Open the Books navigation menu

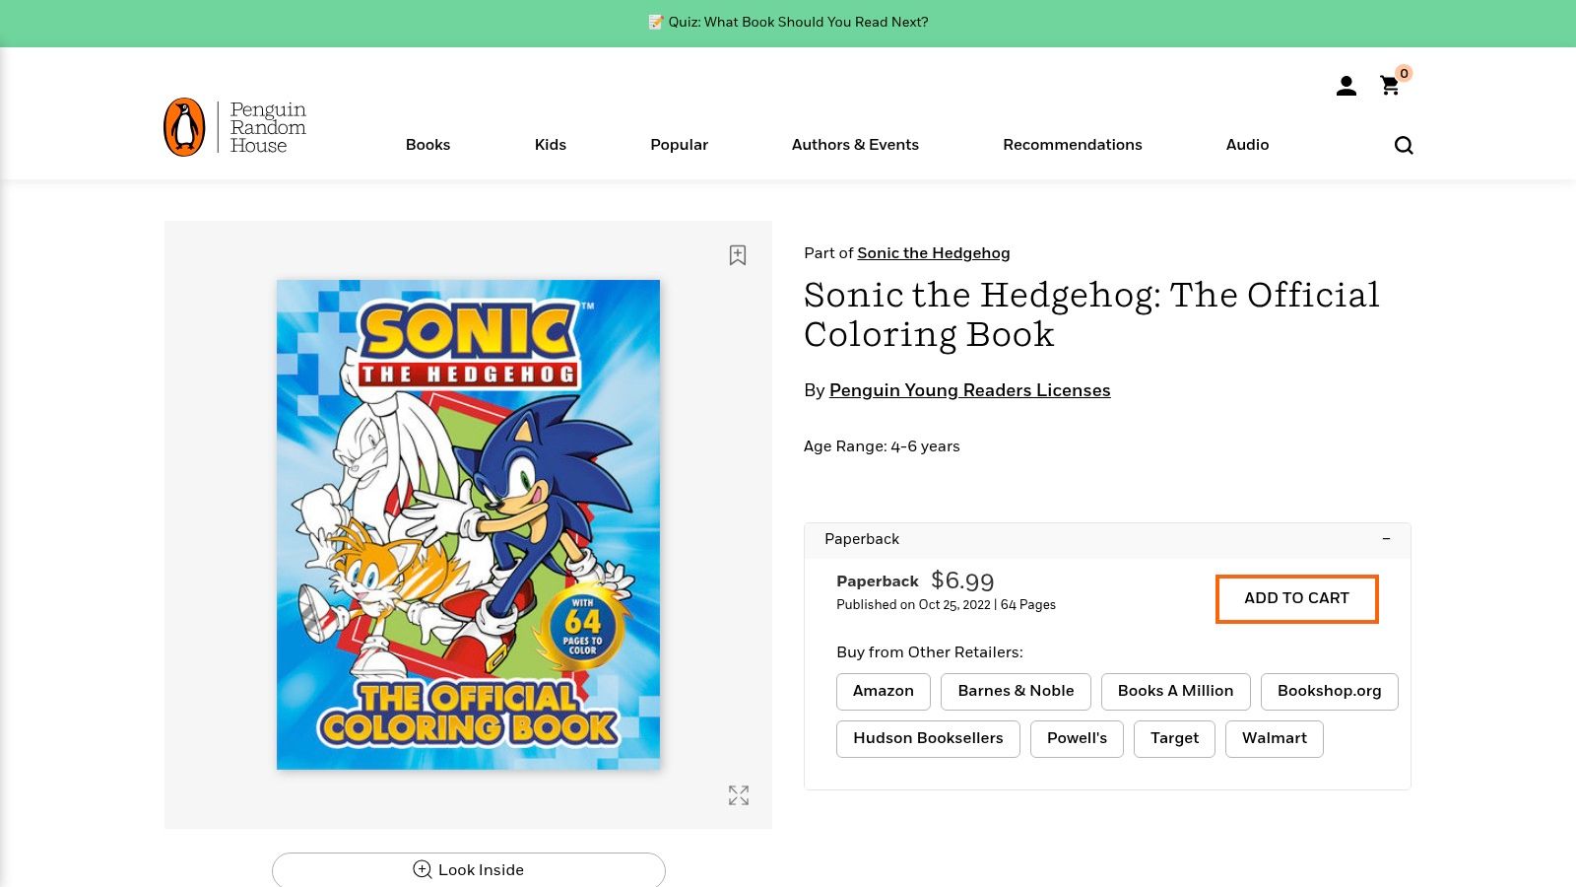427,145
